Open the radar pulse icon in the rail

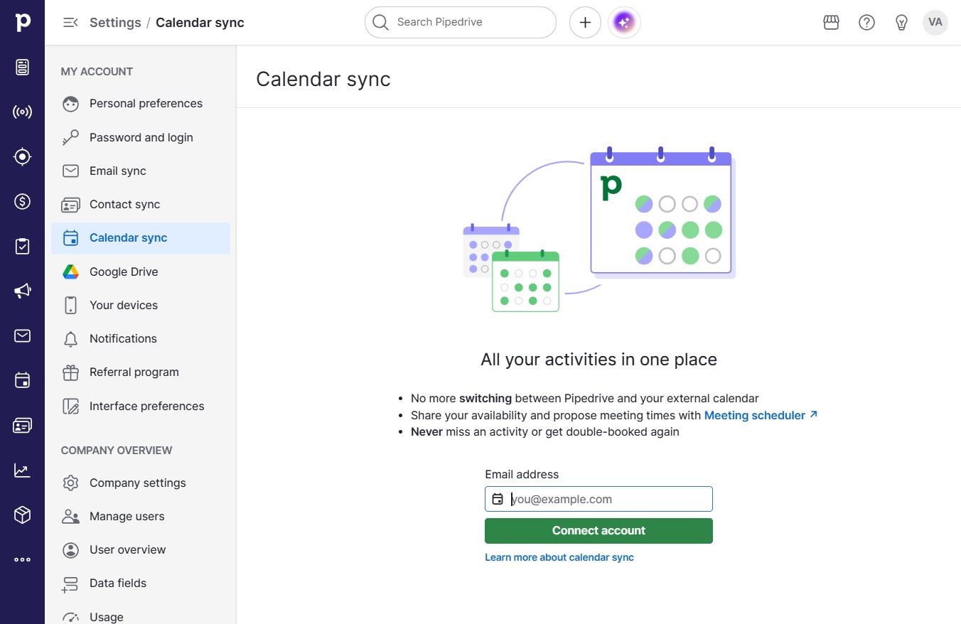[23, 112]
